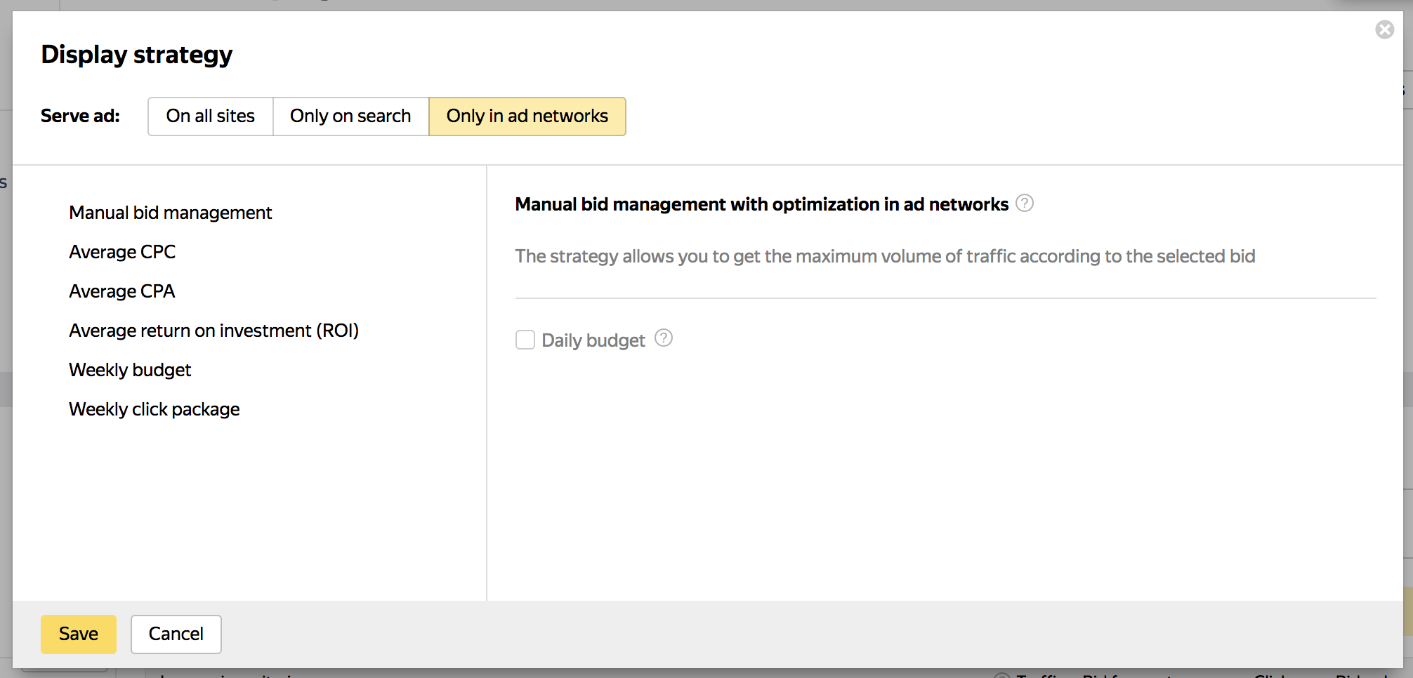Save the display strategy
The image size is (1413, 678).
tap(78, 634)
